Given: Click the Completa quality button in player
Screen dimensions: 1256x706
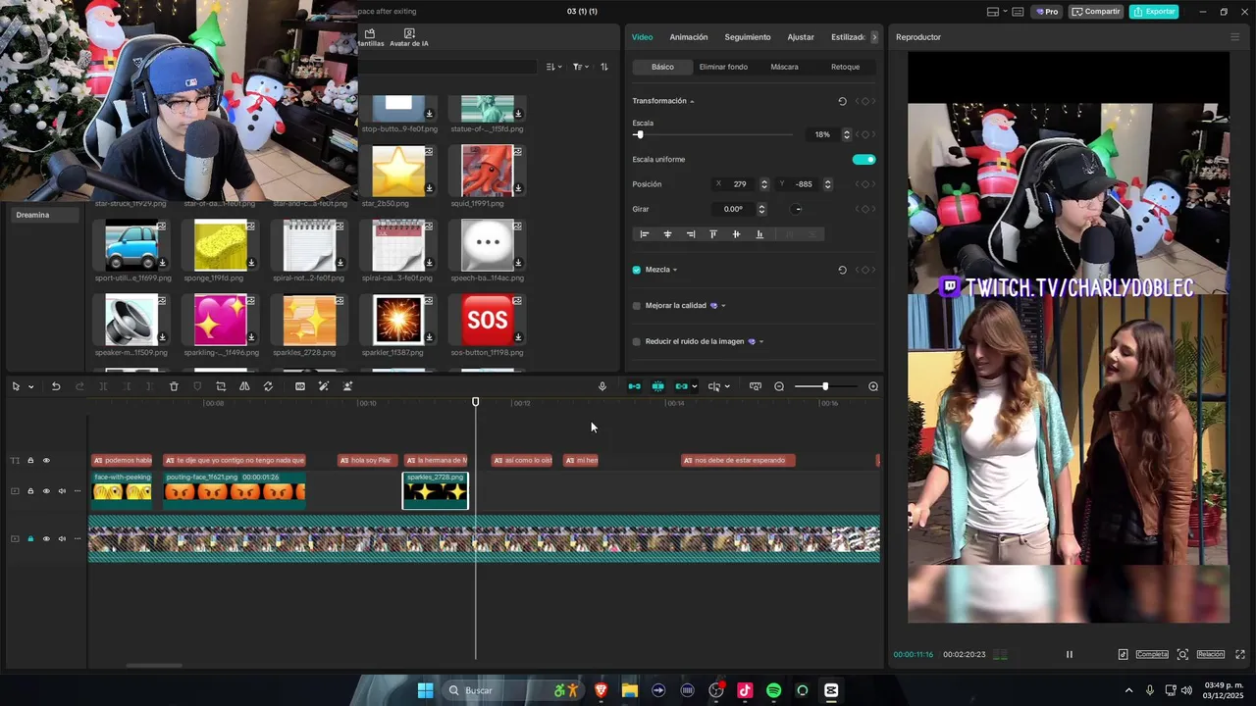Looking at the screenshot, I should 1152,654.
